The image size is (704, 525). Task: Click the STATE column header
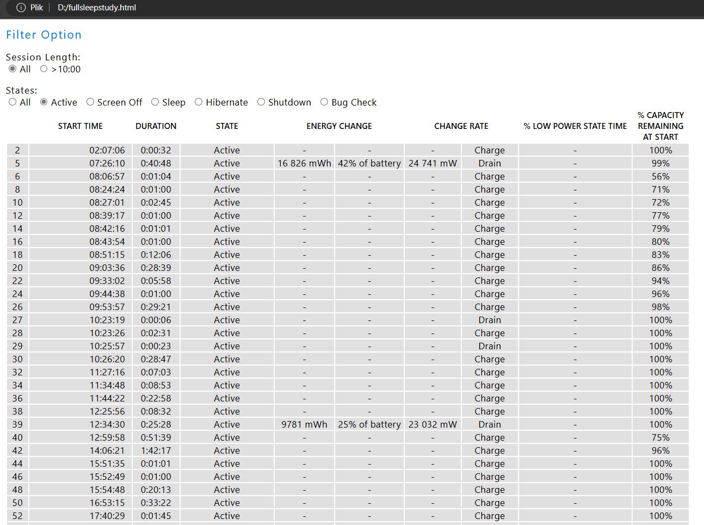coord(227,126)
